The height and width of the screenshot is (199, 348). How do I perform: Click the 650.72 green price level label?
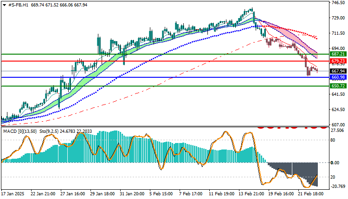[338, 86]
